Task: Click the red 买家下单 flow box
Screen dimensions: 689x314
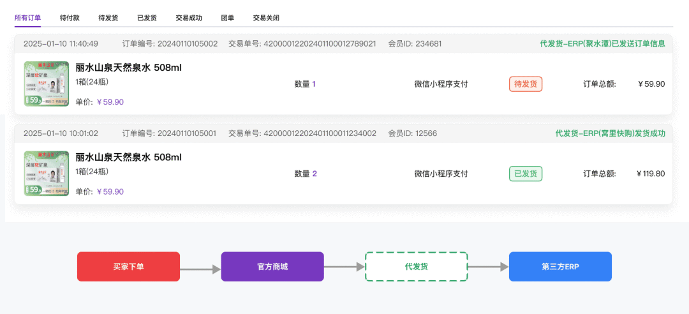Action: 128,267
